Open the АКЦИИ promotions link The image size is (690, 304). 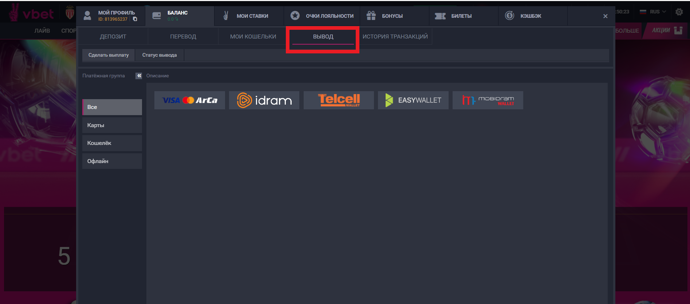tap(667, 30)
